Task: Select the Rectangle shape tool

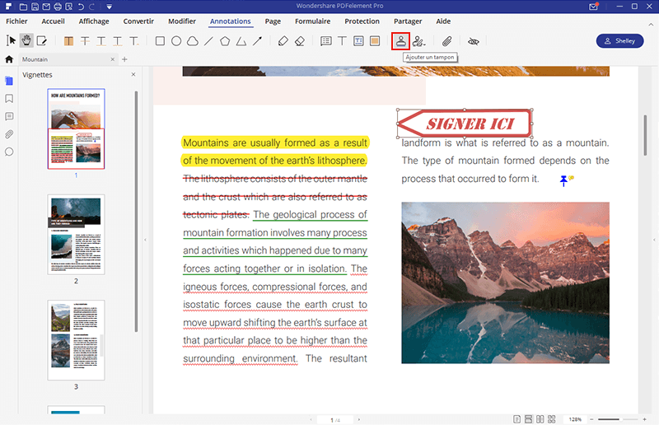Action: click(x=160, y=41)
